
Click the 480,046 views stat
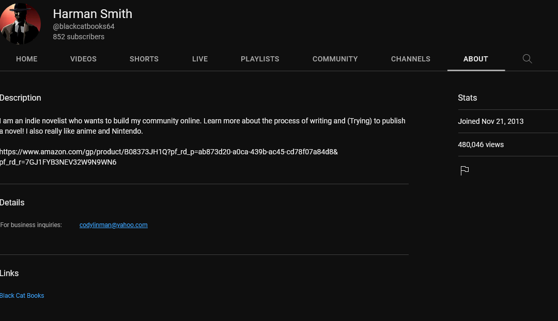481,145
